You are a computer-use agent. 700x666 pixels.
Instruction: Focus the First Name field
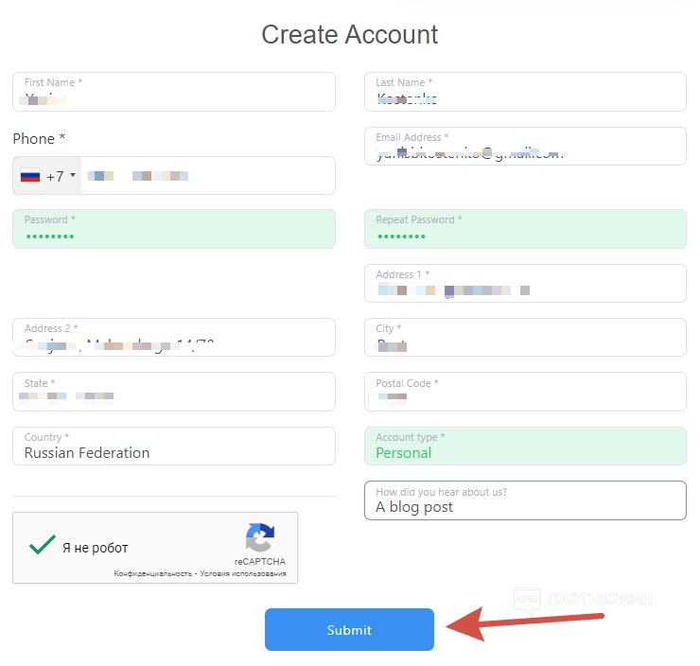[x=173, y=93]
